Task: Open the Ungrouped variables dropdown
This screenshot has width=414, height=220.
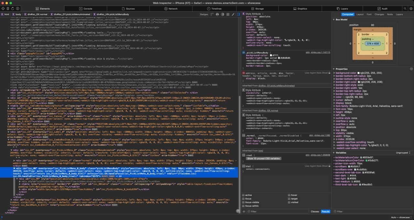Action: pos(403,153)
